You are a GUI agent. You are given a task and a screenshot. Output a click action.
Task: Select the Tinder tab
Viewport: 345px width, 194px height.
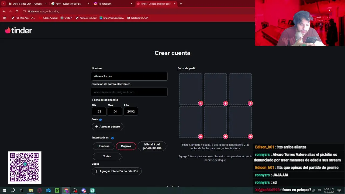(x=156, y=4)
